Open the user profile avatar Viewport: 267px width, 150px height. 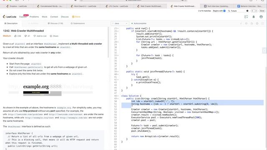pos(261,17)
